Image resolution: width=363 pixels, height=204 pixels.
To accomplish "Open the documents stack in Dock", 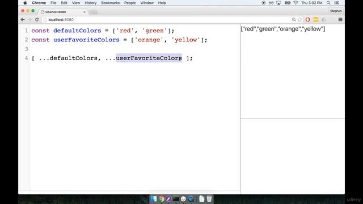I will [202, 199].
